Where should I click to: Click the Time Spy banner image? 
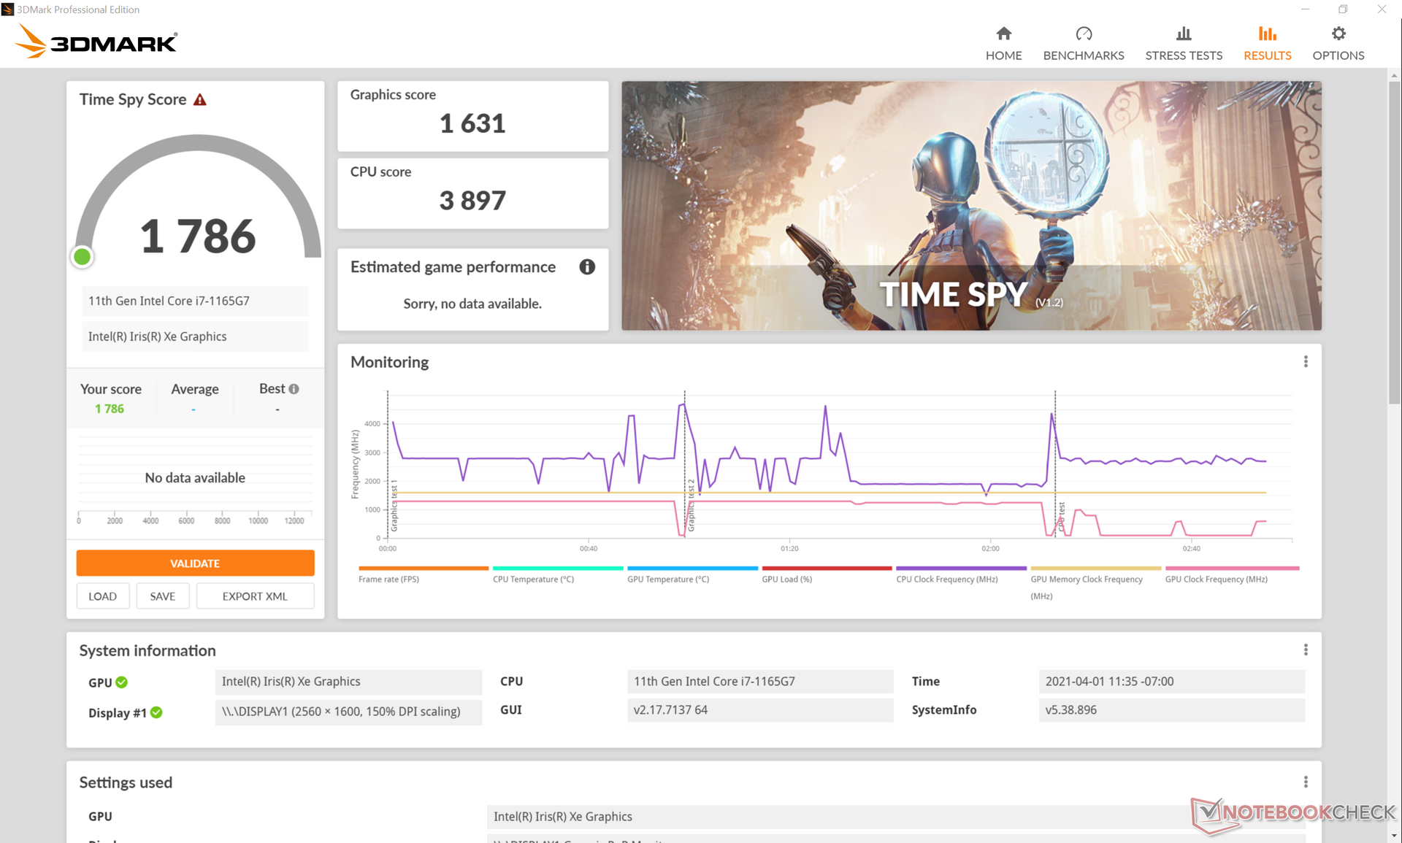(970, 206)
